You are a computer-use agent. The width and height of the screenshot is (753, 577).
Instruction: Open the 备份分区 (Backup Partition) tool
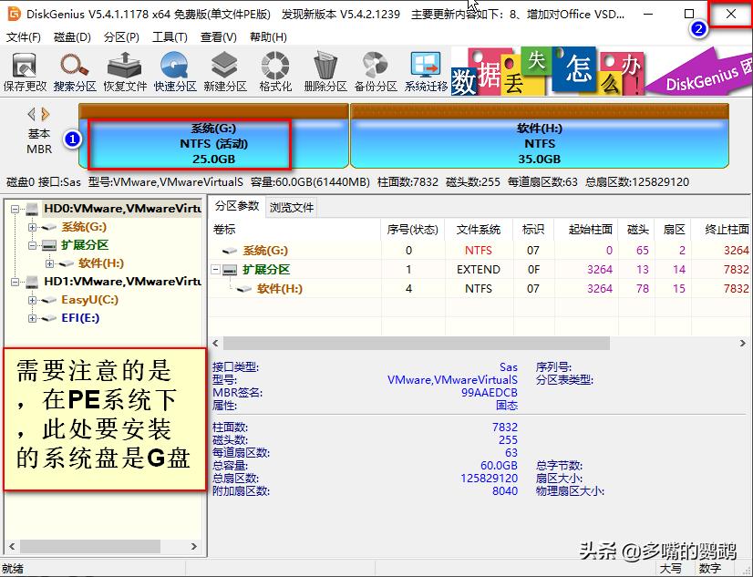(x=375, y=70)
